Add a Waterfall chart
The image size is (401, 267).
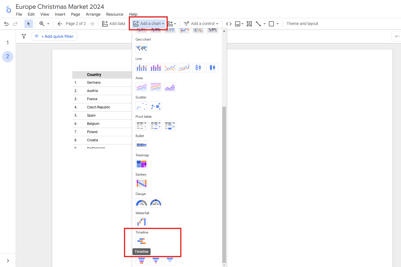pos(142,222)
